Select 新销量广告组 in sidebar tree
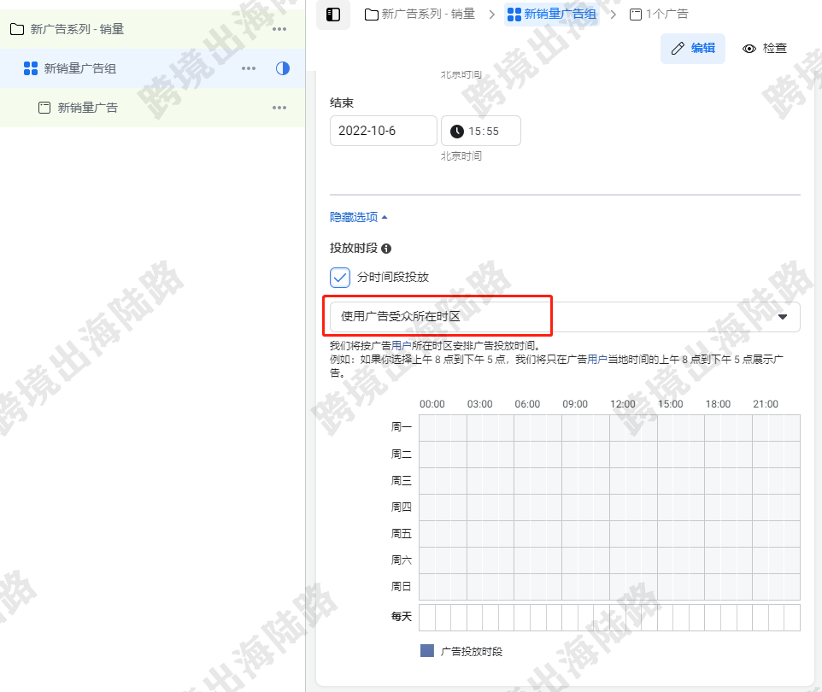 (x=152, y=68)
